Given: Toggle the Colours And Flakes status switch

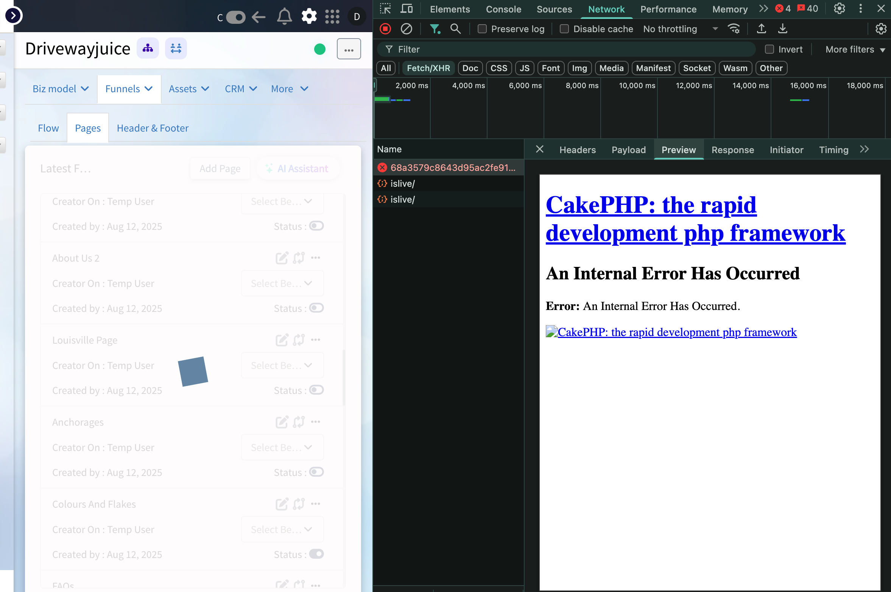Looking at the screenshot, I should click(x=316, y=554).
